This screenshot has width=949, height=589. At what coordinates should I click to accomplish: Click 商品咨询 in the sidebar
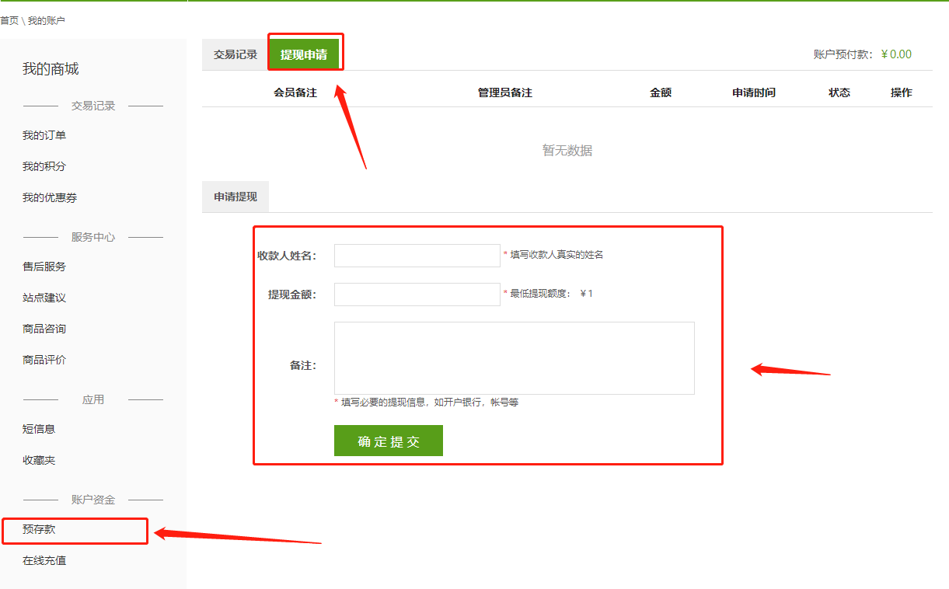pyautogui.click(x=44, y=329)
